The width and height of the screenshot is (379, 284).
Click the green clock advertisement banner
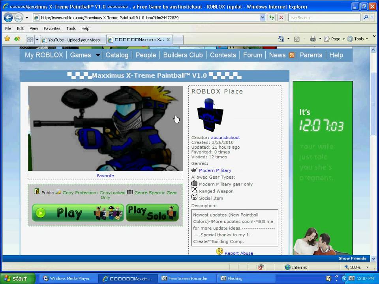[x=323, y=168]
